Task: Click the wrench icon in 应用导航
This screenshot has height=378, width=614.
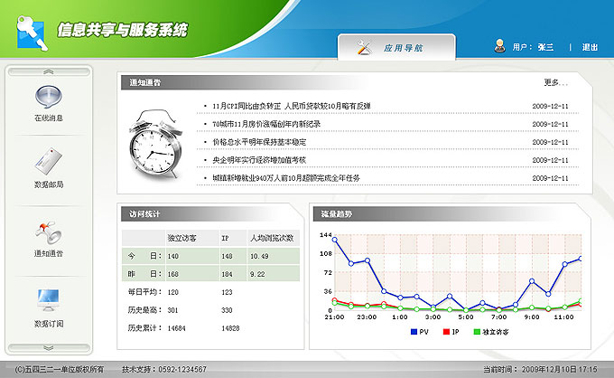Action: [x=364, y=46]
